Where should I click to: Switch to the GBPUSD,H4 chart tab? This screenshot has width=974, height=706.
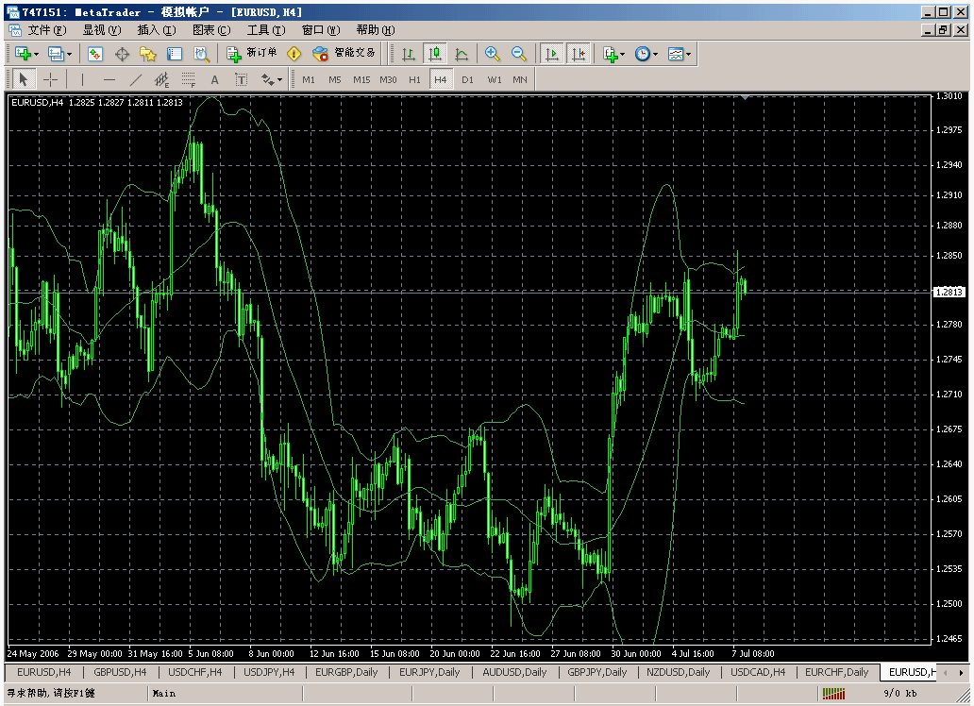click(x=120, y=672)
